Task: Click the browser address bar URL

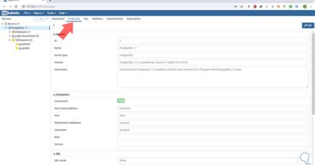Action: pos(41,7)
